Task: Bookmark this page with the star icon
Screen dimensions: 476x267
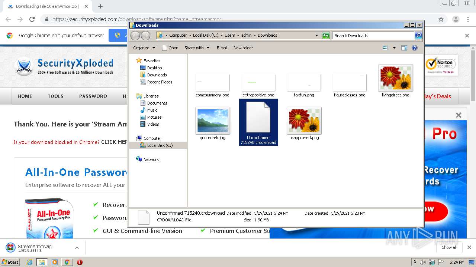Action: tap(441, 19)
